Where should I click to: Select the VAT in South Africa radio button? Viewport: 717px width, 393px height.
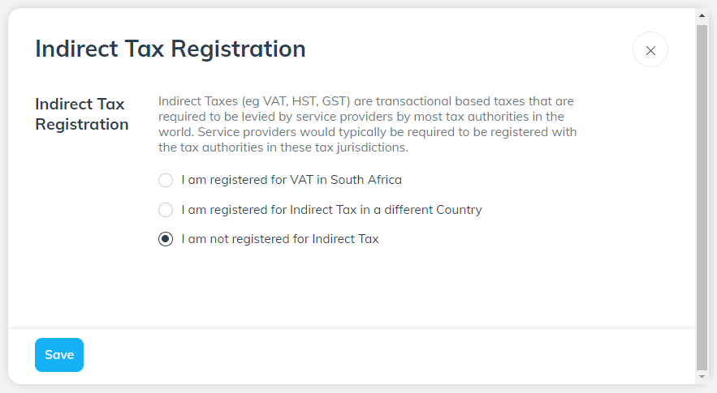coord(166,181)
